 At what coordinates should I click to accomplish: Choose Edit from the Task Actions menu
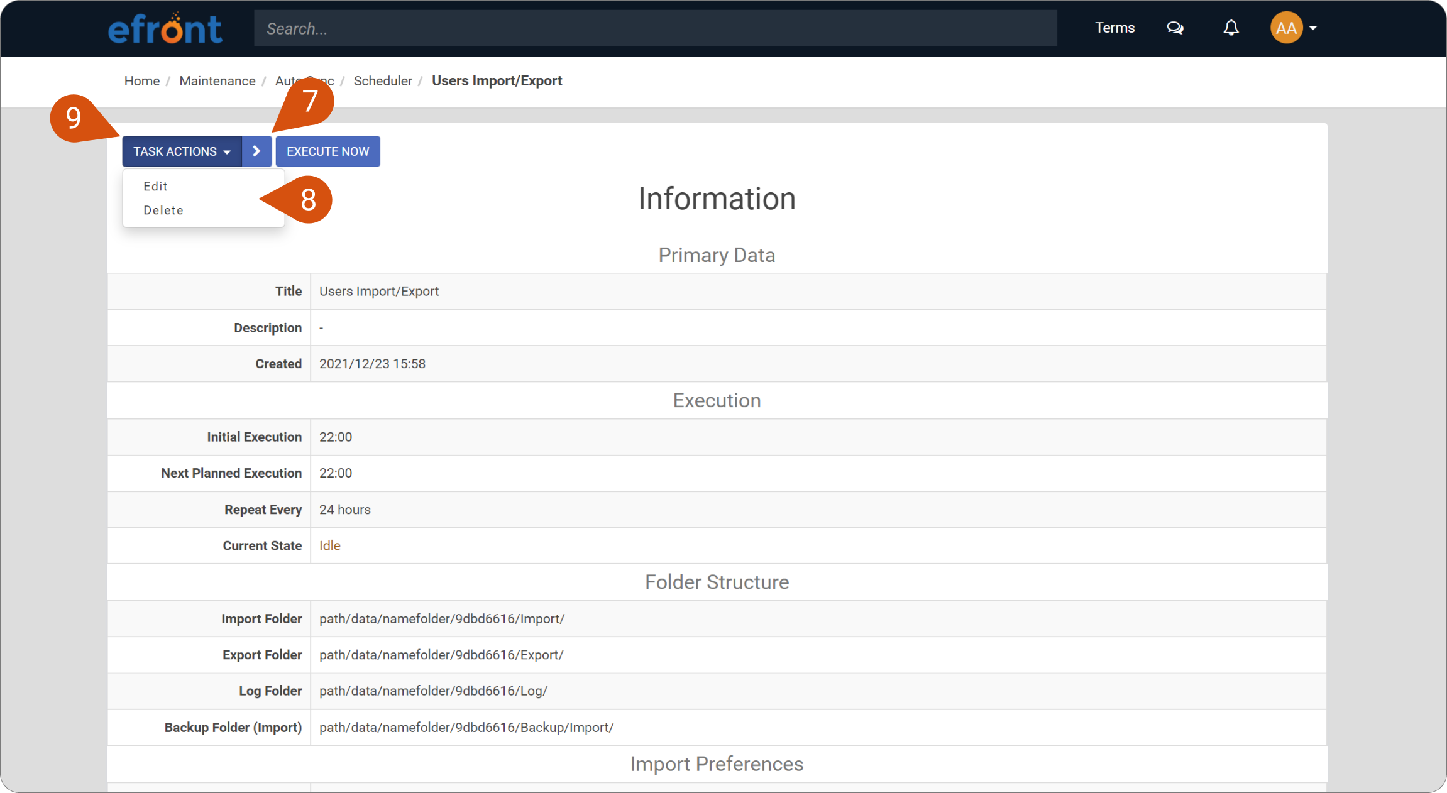155,186
